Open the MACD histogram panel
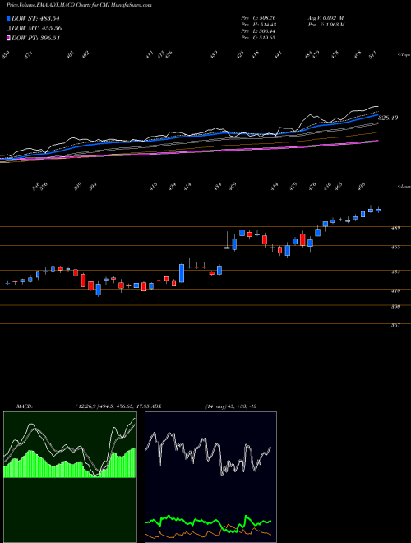The image size is (411, 543). pyautogui.click(x=70, y=477)
